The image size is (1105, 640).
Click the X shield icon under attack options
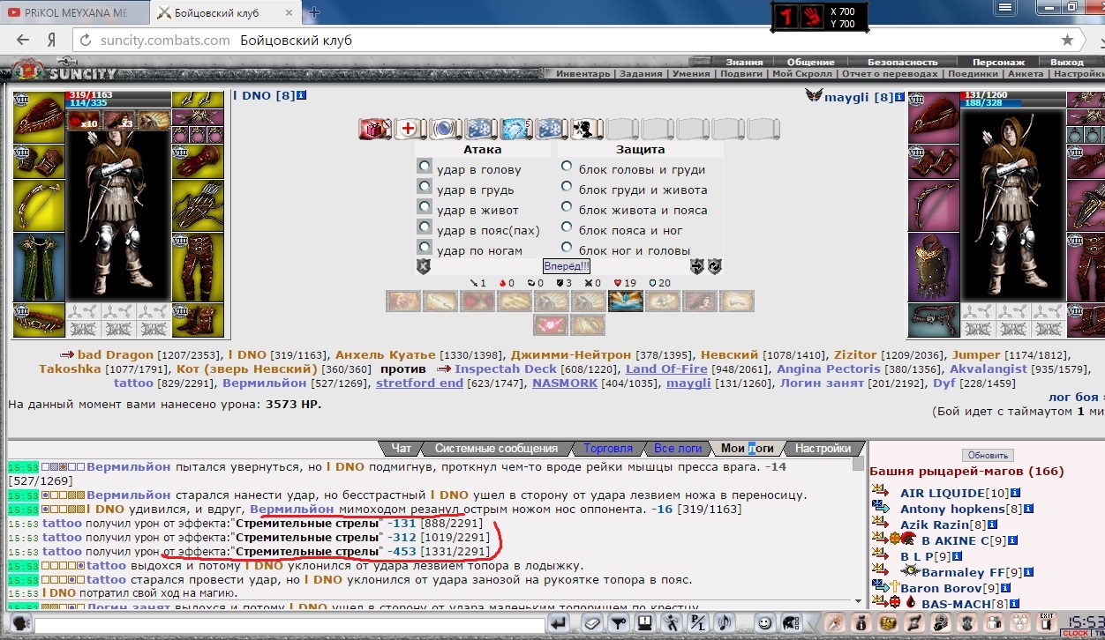pos(424,266)
